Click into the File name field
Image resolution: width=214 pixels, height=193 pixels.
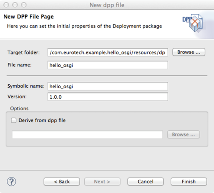click(x=108, y=65)
